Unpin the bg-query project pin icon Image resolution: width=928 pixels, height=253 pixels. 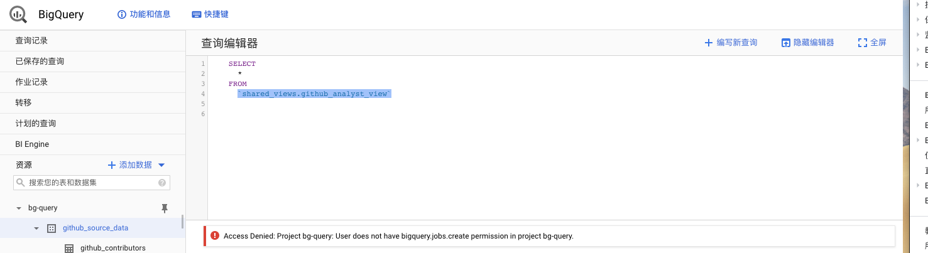pyautogui.click(x=165, y=208)
